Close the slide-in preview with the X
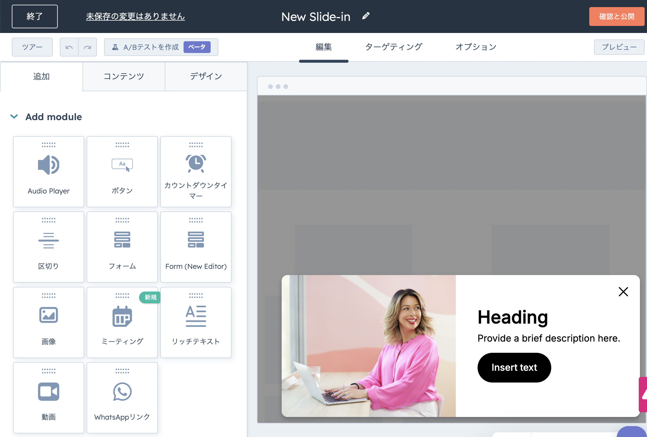Image resolution: width=647 pixels, height=437 pixels. [x=623, y=292]
